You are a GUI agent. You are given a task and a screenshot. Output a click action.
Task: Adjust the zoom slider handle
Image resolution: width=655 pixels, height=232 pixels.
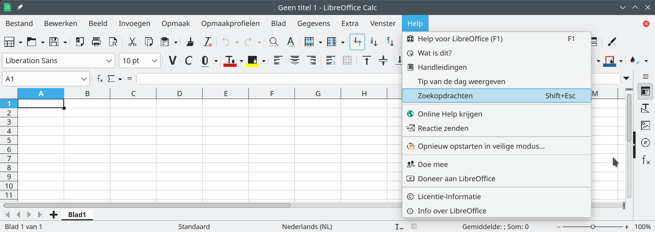click(x=593, y=227)
